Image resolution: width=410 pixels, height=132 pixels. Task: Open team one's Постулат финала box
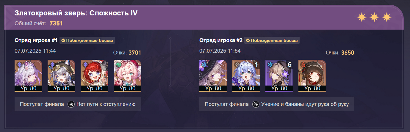(x=78, y=104)
